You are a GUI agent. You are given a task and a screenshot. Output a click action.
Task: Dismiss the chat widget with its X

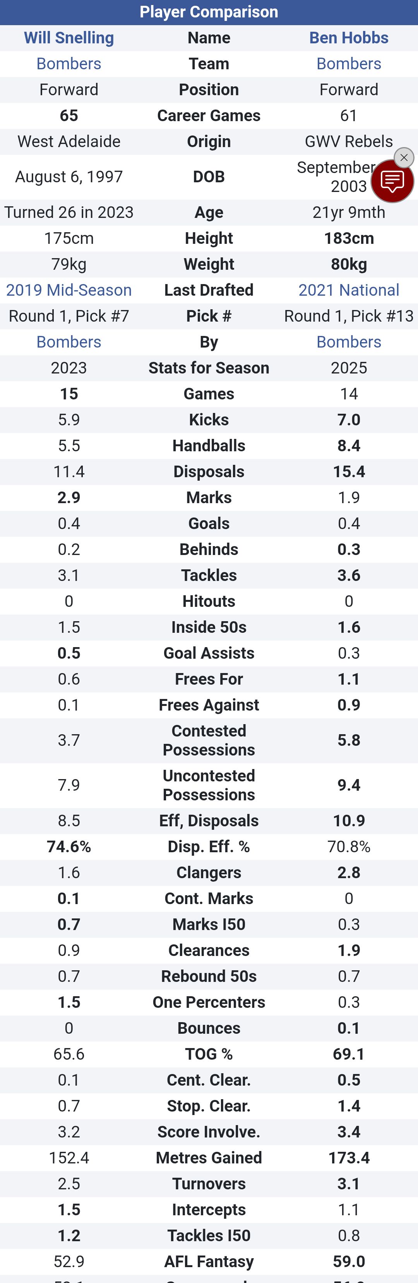(404, 158)
